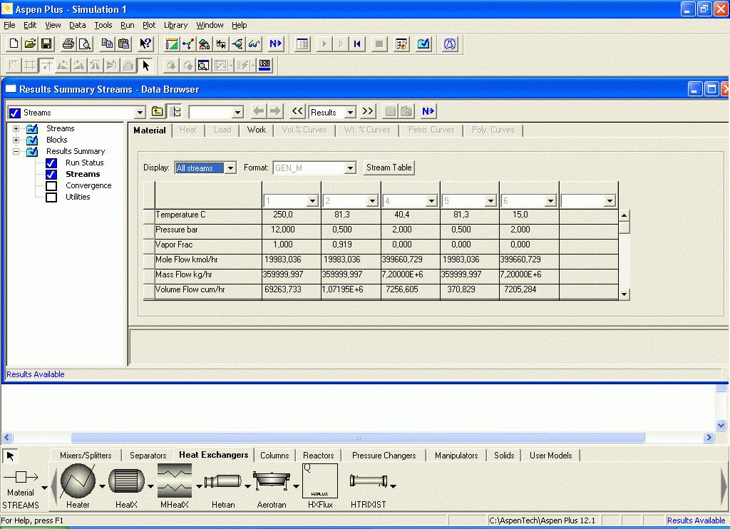Click the zoom magnifier window icon
This screenshot has width=730, height=529.
203,65
